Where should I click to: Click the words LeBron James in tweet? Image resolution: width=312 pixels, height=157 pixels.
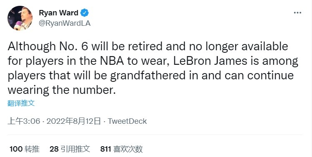tap(210, 61)
